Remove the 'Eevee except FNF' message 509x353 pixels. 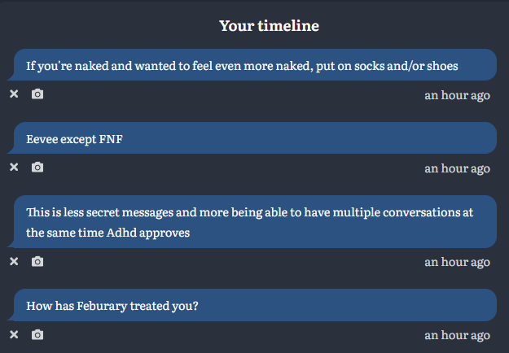coord(14,168)
